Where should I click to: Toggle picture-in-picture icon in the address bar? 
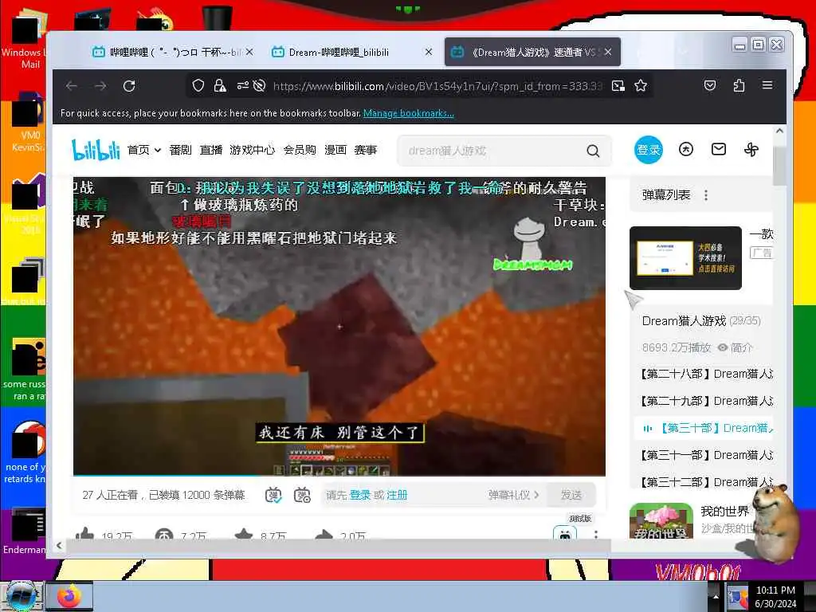click(618, 86)
